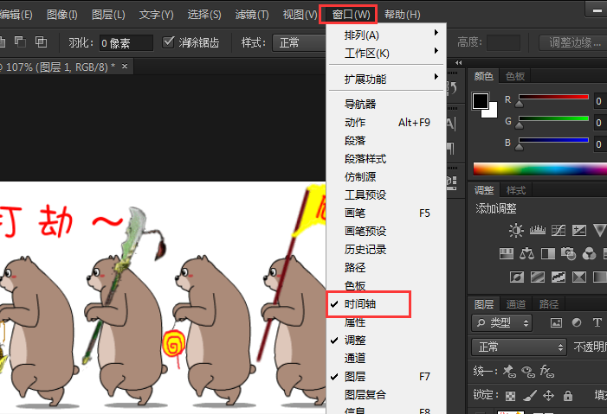Click the black foreground color swatch

pos(481,101)
